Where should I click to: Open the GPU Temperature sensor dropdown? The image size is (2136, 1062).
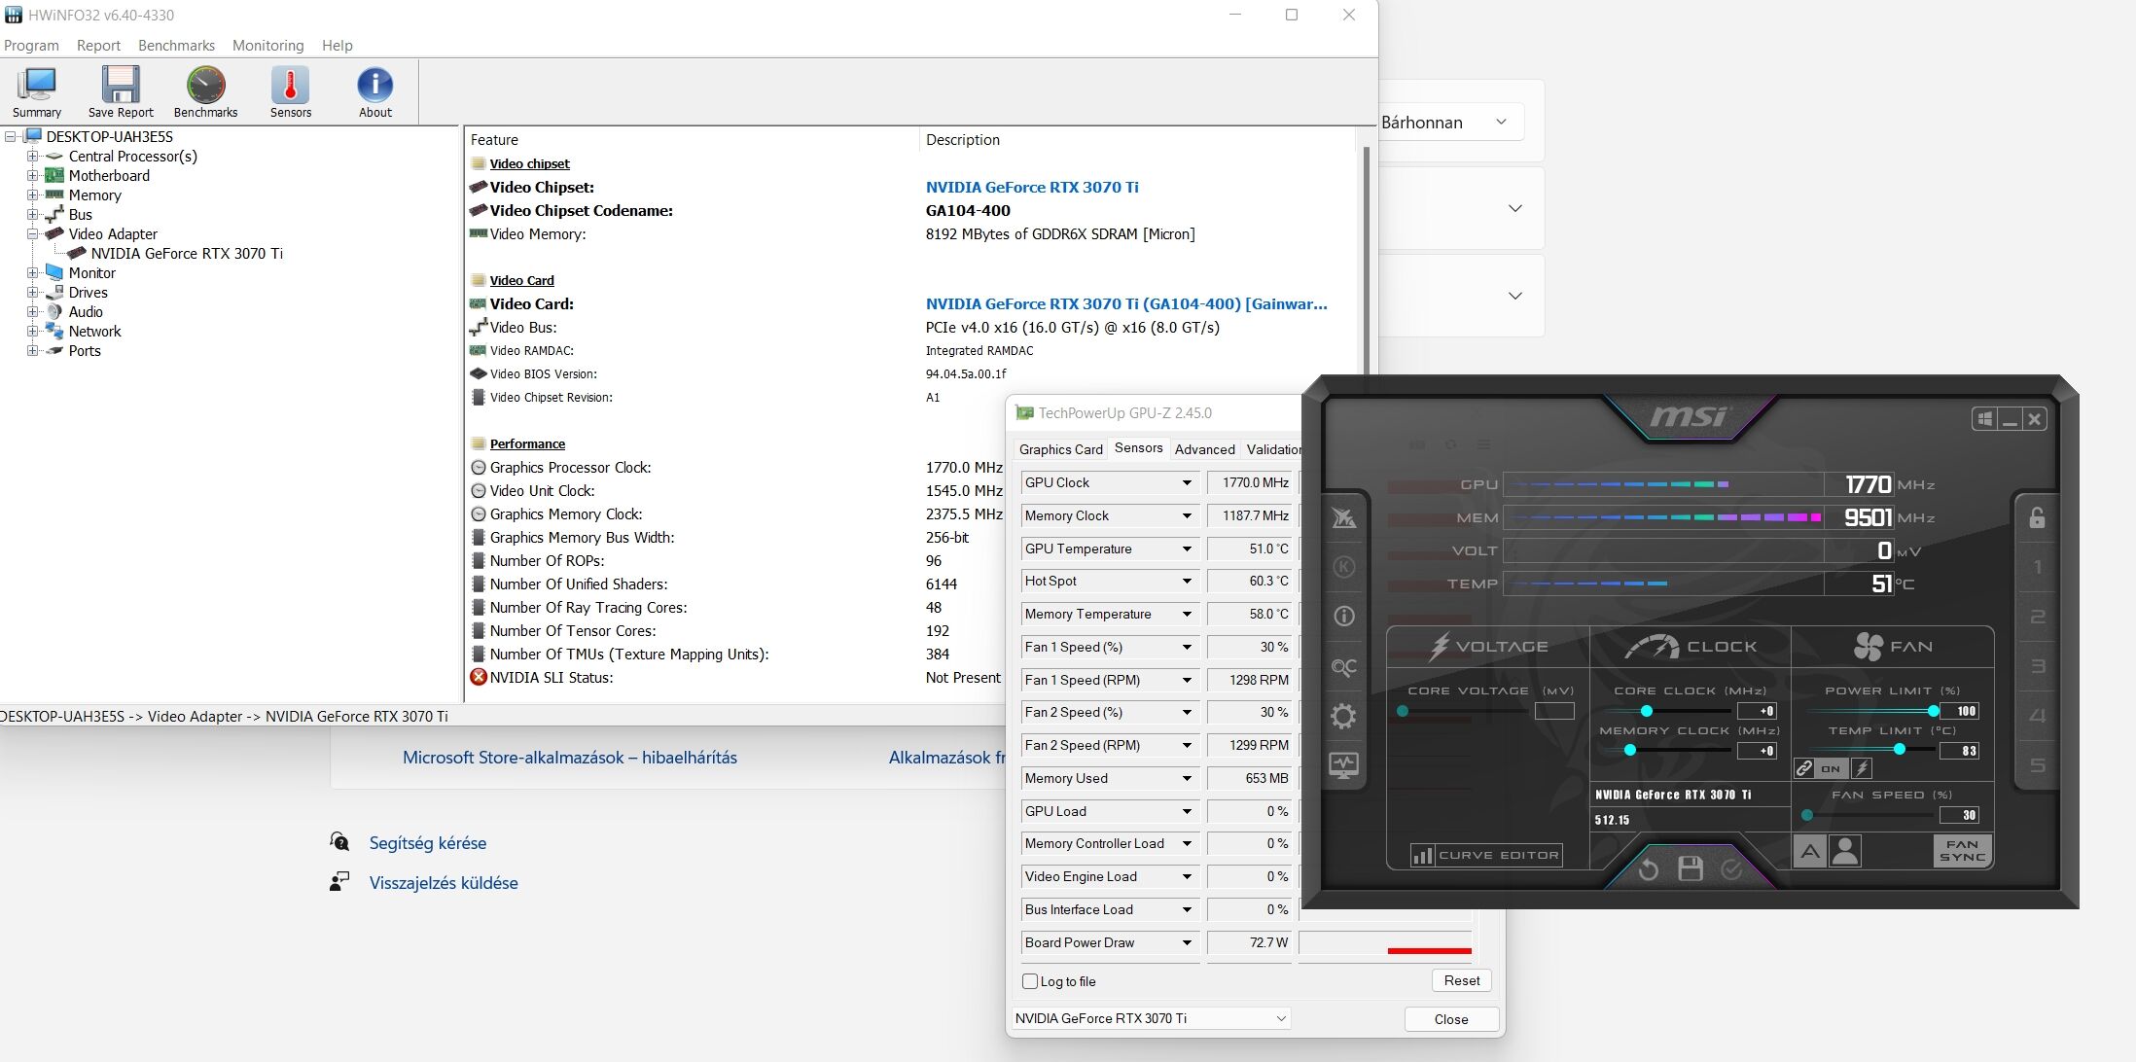[x=1187, y=549]
